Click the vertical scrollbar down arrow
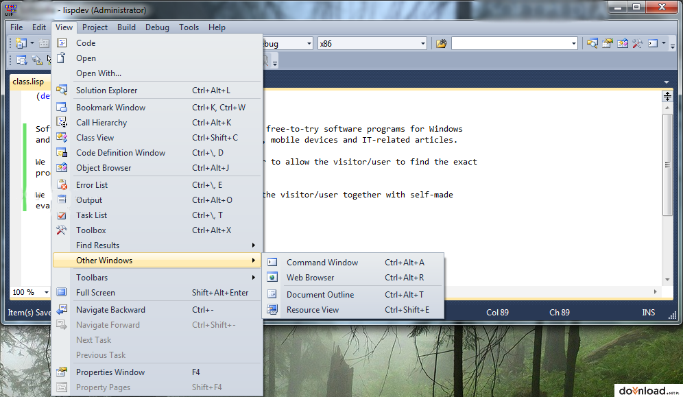 [x=667, y=280]
